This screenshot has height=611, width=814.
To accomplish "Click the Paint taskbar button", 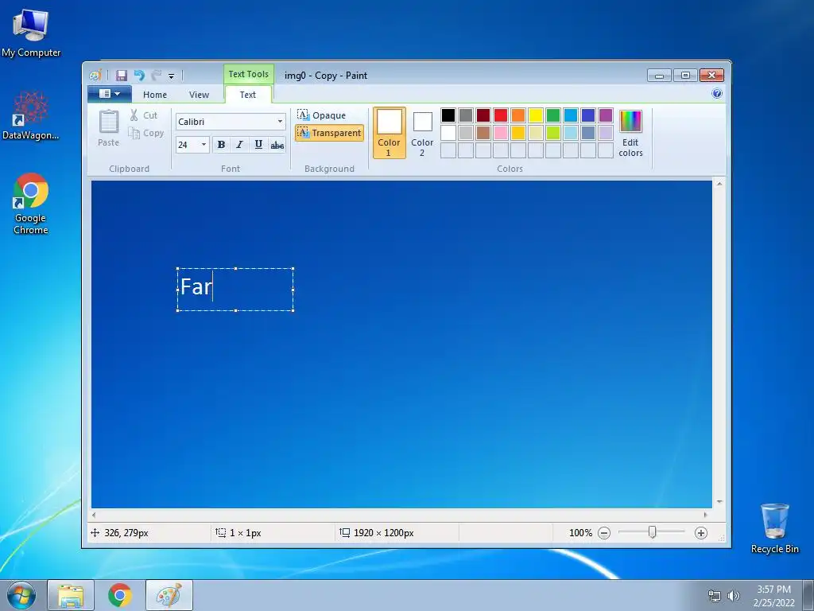I will pos(169,595).
